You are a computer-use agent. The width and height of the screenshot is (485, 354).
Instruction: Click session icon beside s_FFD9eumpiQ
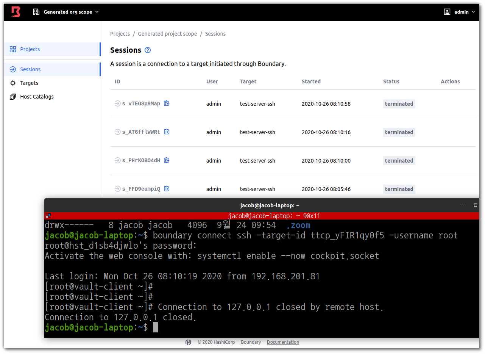point(117,189)
